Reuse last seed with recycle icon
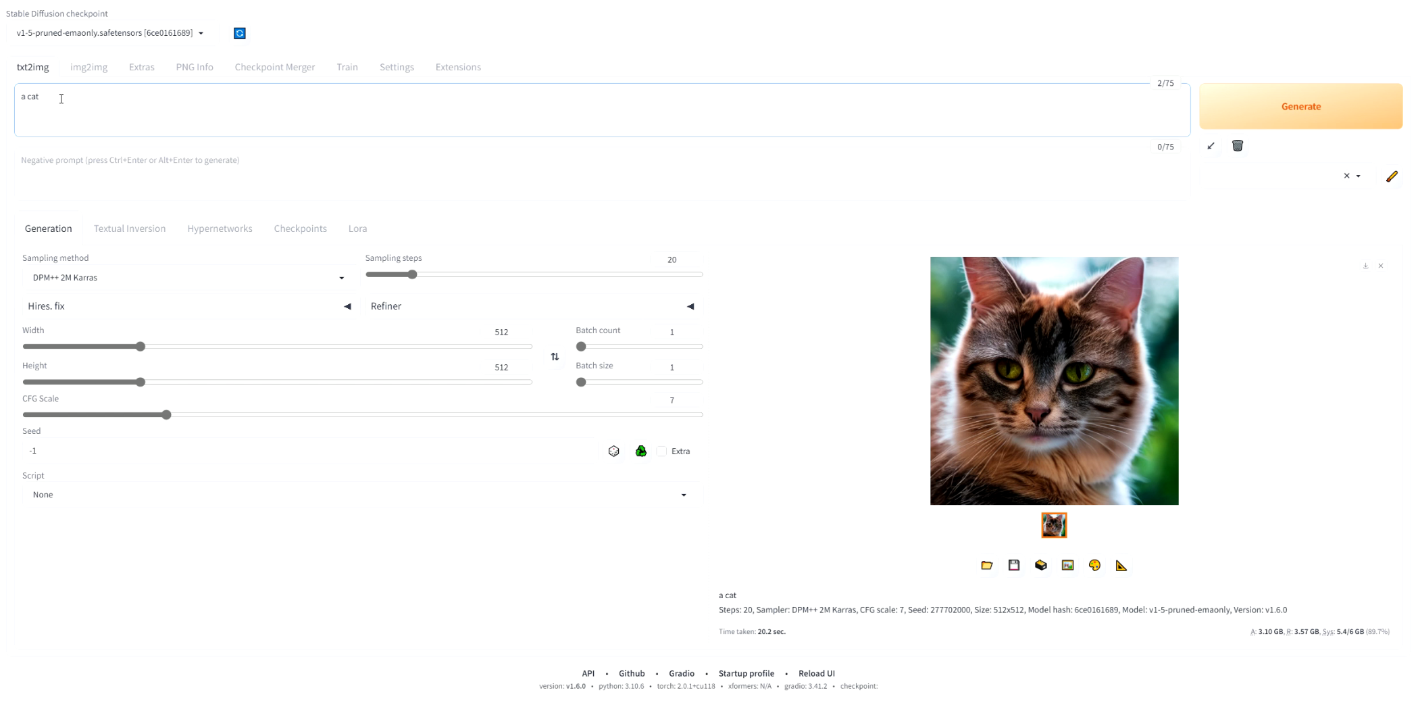This screenshot has width=1418, height=709. 641,451
